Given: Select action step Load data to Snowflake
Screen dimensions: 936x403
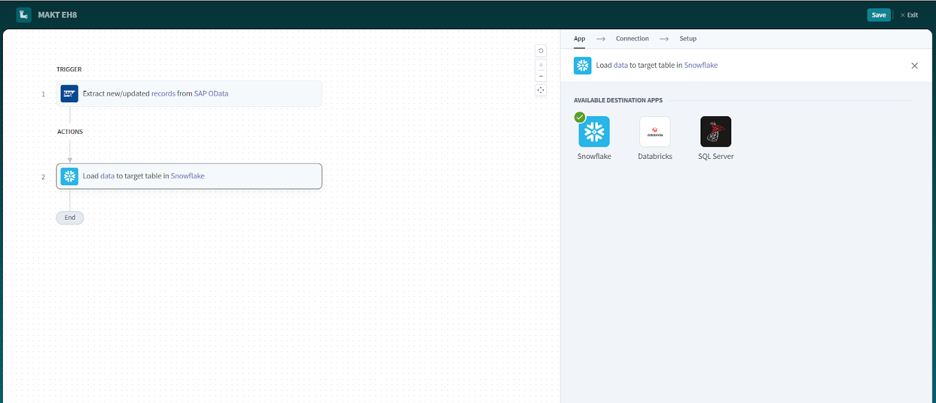Looking at the screenshot, I should point(189,176).
